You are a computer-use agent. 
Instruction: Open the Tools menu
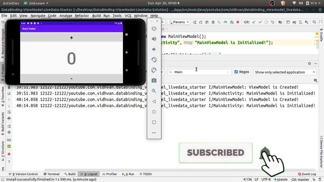pyautogui.click(x=117, y=16)
